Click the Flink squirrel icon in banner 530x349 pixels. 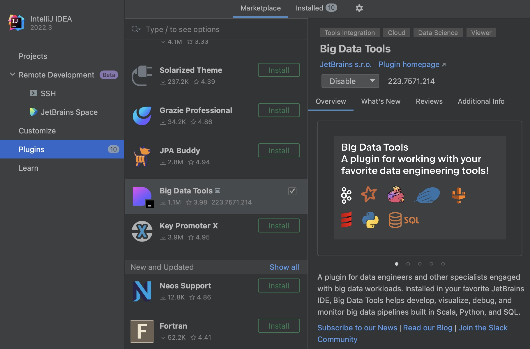[396, 194]
